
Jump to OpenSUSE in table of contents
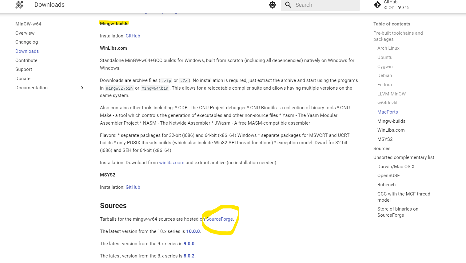point(388,176)
